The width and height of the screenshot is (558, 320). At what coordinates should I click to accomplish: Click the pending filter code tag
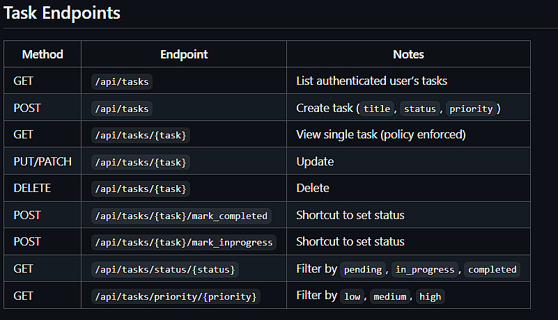tap(364, 269)
